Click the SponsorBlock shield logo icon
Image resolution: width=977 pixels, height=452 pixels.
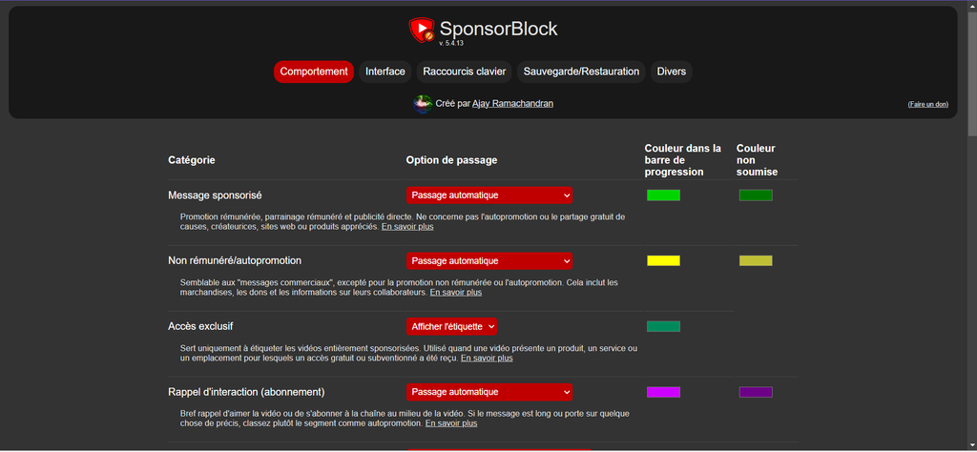click(422, 31)
